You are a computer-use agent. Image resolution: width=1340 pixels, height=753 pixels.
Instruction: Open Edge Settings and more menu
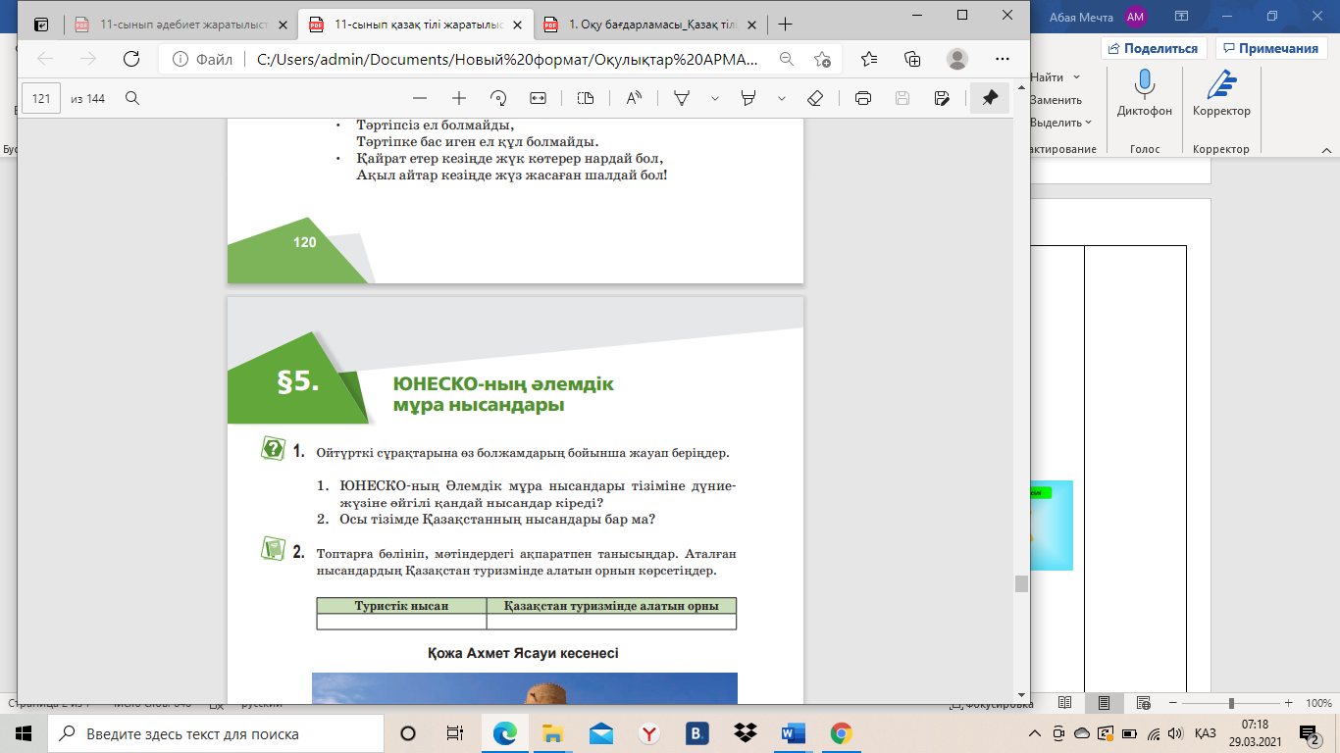(1002, 59)
